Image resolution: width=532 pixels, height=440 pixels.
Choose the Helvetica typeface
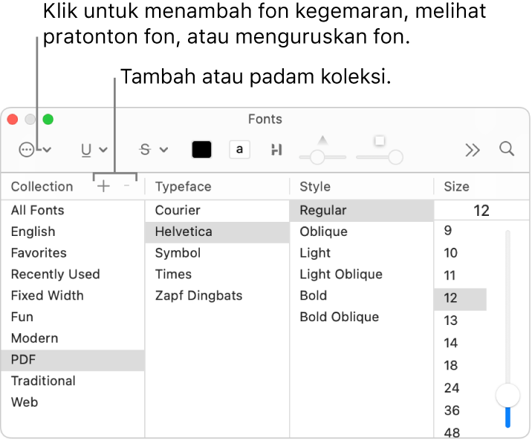click(217, 232)
